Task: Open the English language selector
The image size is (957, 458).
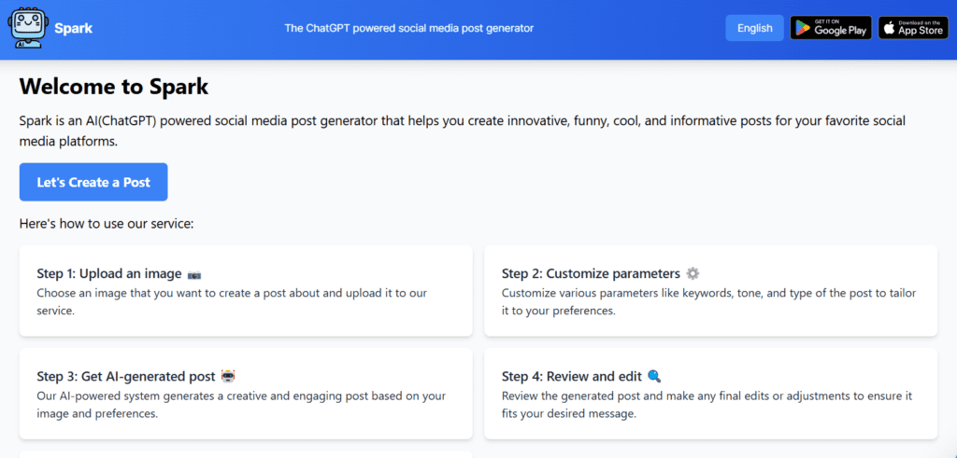Action: coord(754,28)
